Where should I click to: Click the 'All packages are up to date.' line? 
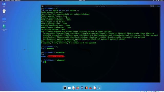click(x=54, y=22)
